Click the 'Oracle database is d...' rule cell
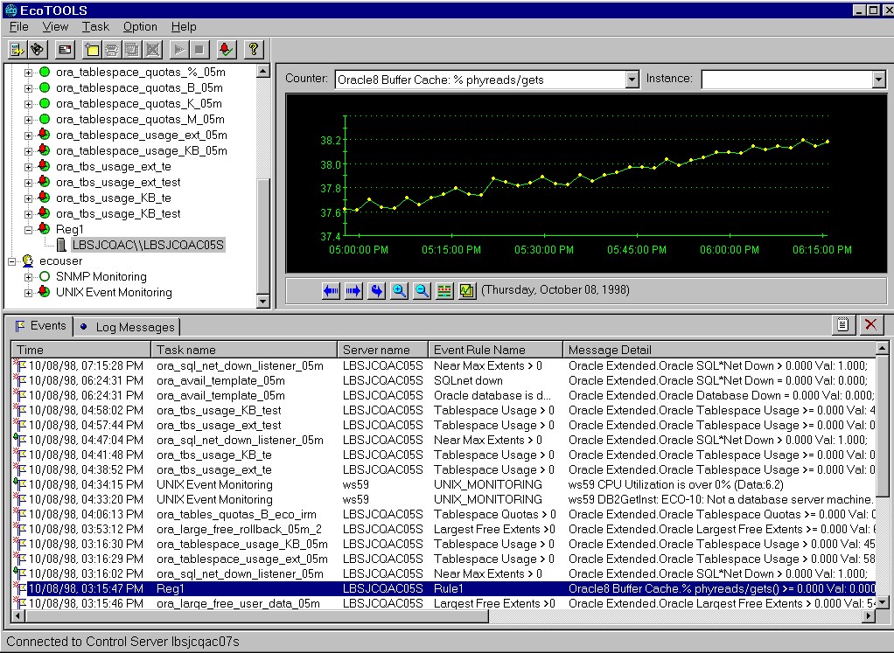This screenshot has width=894, height=653. (492, 395)
